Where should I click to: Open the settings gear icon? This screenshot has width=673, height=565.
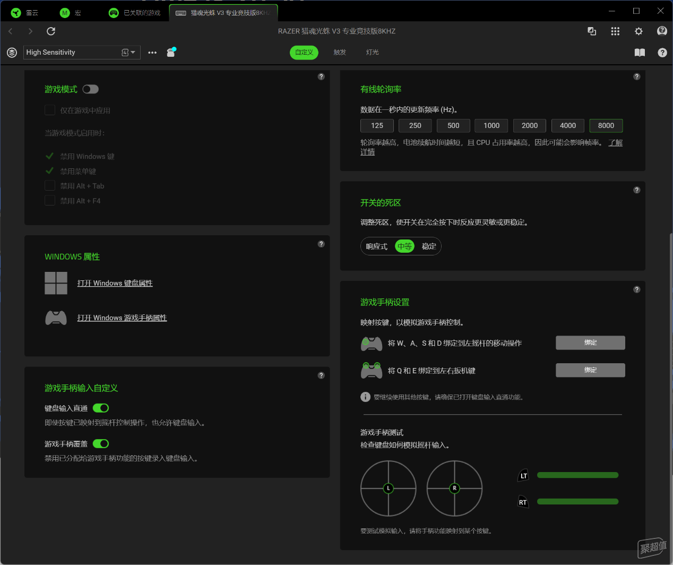639,31
